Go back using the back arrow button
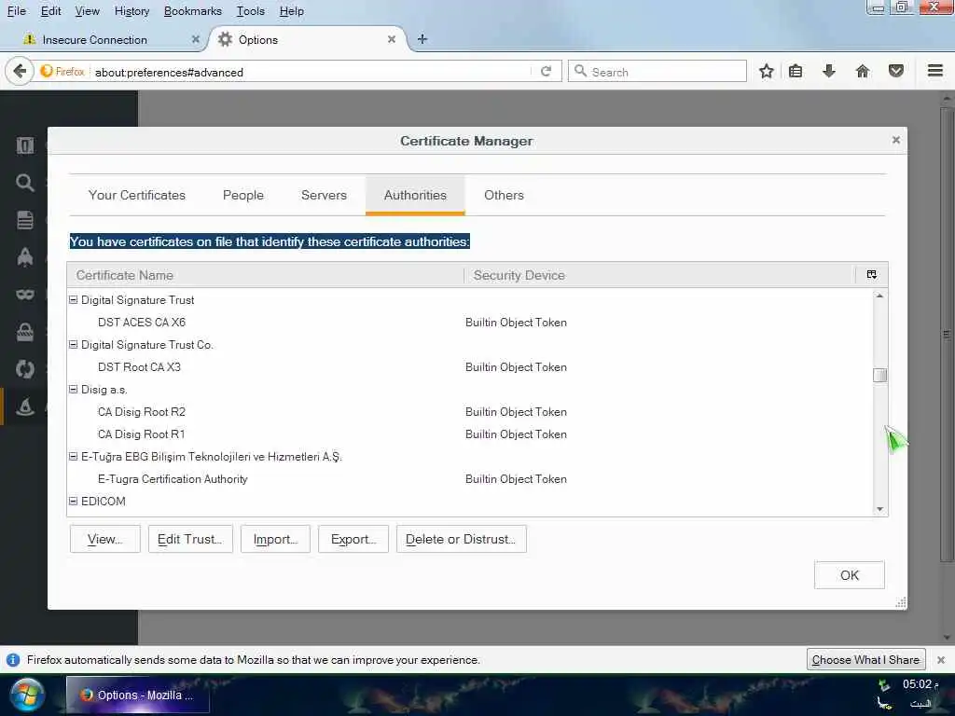 coord(20,72)
